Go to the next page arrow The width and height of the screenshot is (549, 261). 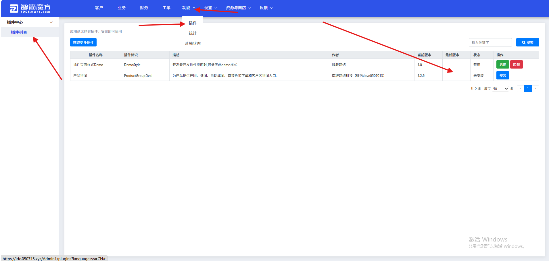coord(535,89)
